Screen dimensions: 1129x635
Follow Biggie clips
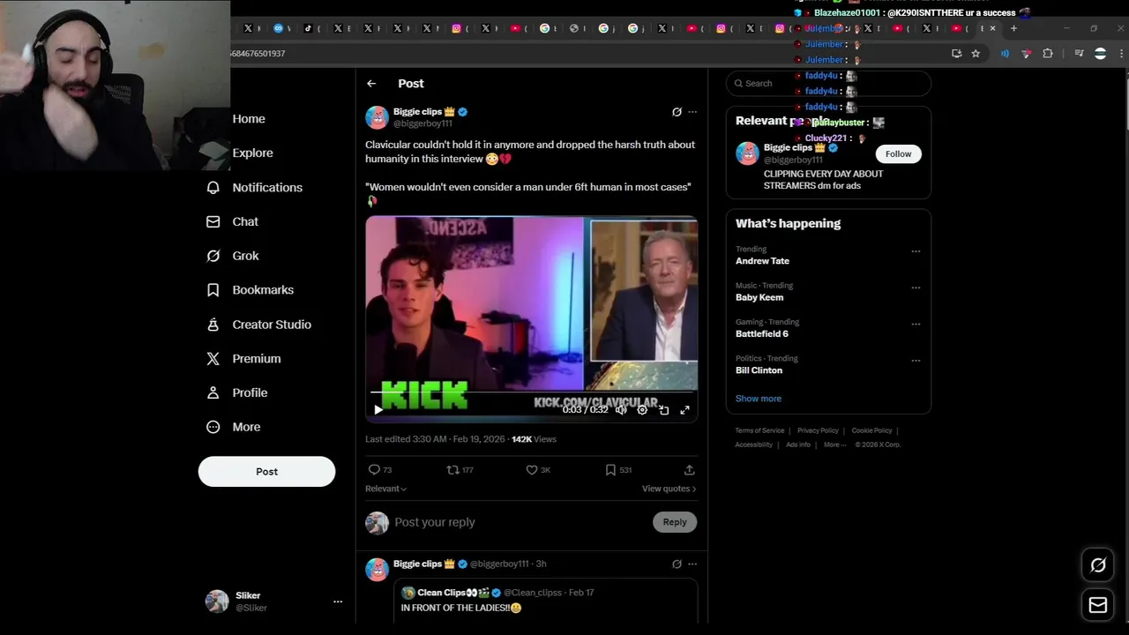pos(898,154)
